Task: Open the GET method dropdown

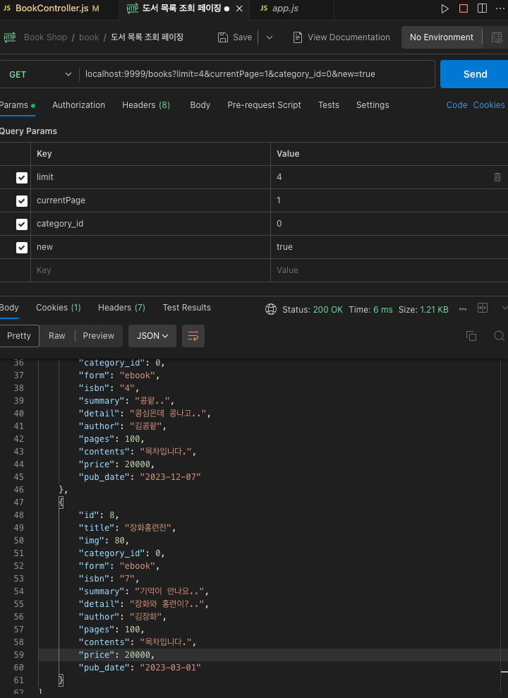Action: 40,74
